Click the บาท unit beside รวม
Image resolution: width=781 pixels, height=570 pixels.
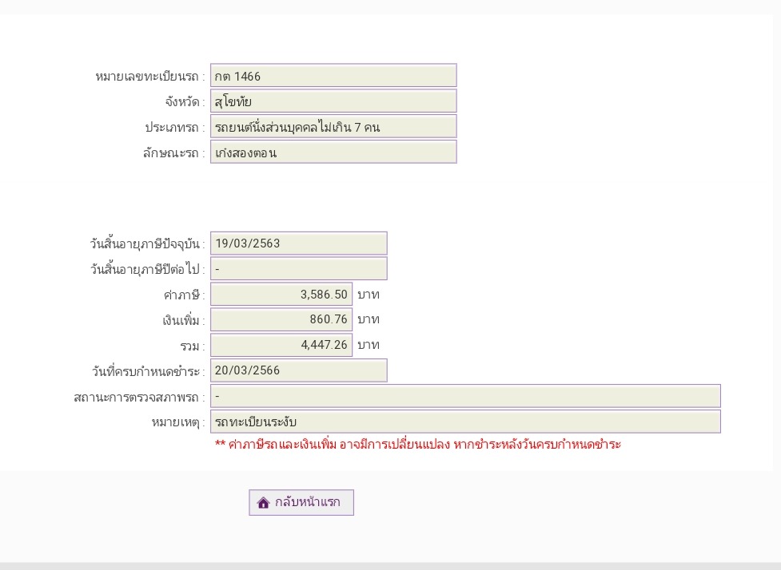point(369,345)
